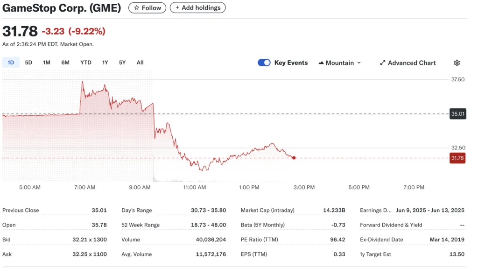Screen dimensions: 478x268
Task: Click Avg. Volume value 11,572,176
Action: [211, 254]
